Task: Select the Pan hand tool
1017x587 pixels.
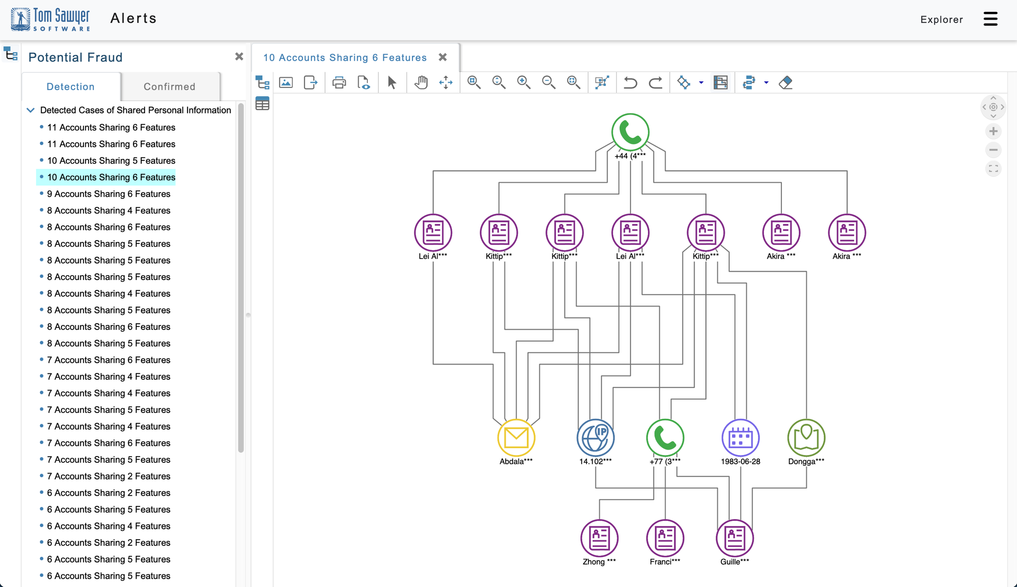Action: [421, 83]
